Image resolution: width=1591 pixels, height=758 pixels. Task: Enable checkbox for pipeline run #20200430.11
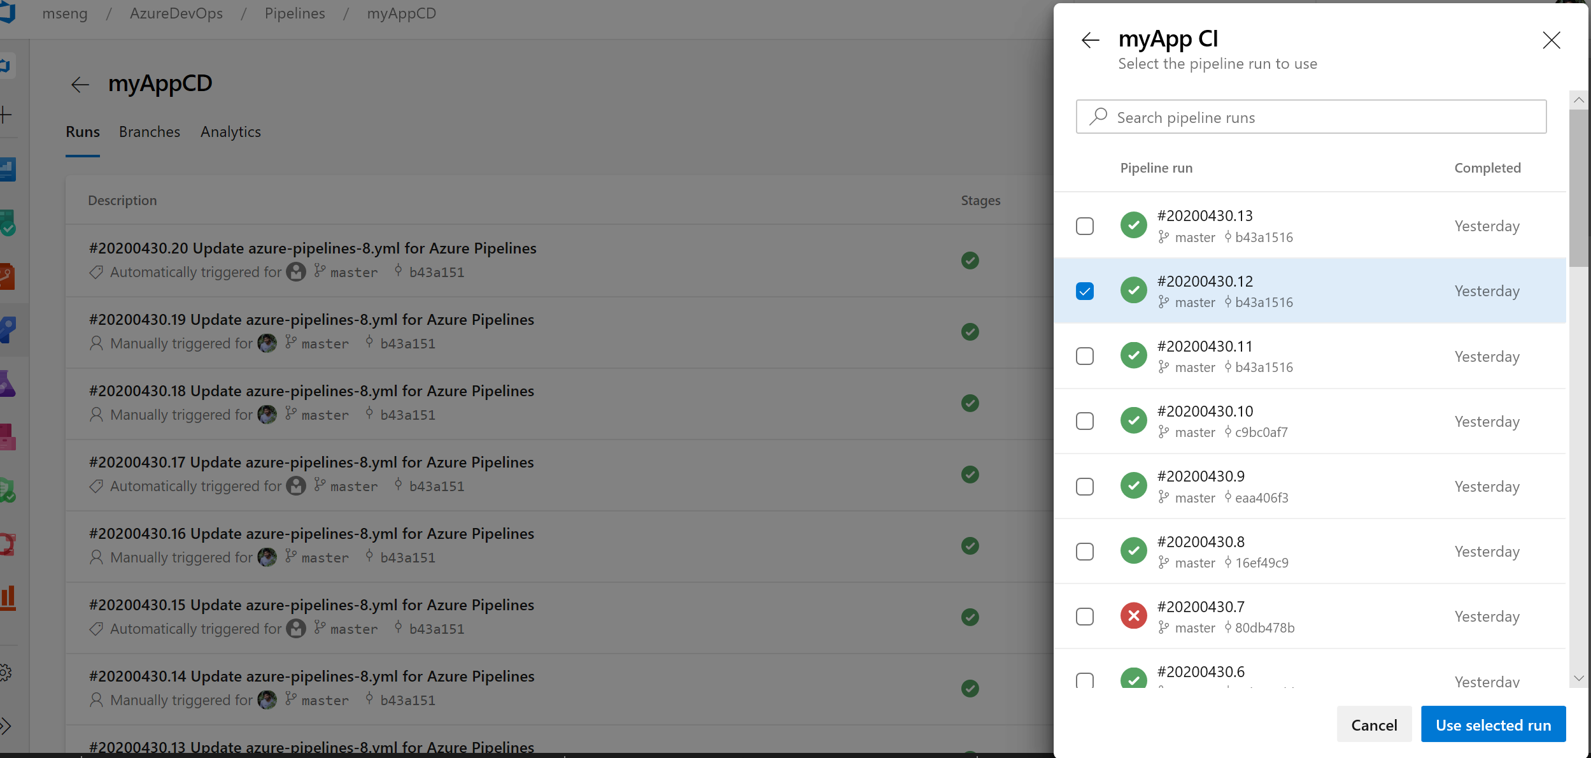point(1084,355)
